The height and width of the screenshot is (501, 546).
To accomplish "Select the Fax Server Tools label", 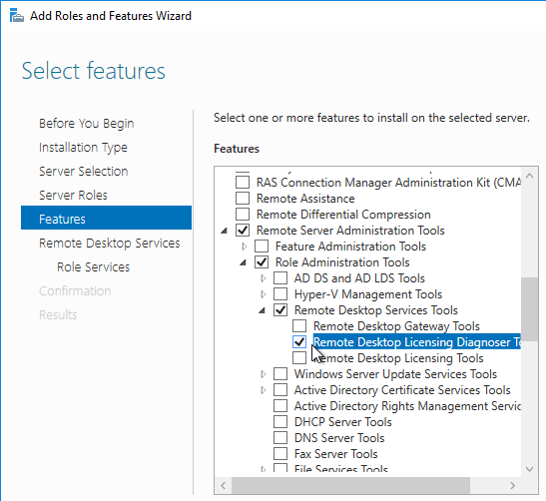I will [x=335, y=454].
